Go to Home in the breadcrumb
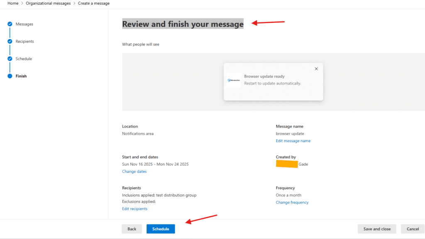The height and width of the screenshot is (239, 425). pyautogui.click(x=12, y=3)
